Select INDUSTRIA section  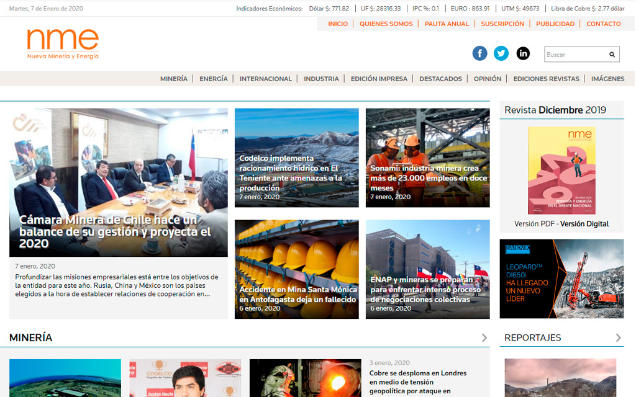click(x=321, y=79)
